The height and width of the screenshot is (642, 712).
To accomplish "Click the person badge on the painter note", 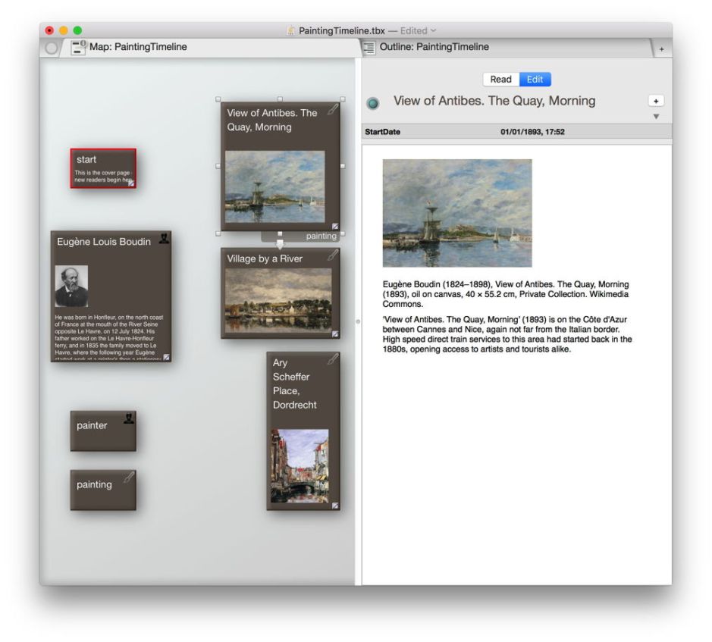I will [129, 418].
